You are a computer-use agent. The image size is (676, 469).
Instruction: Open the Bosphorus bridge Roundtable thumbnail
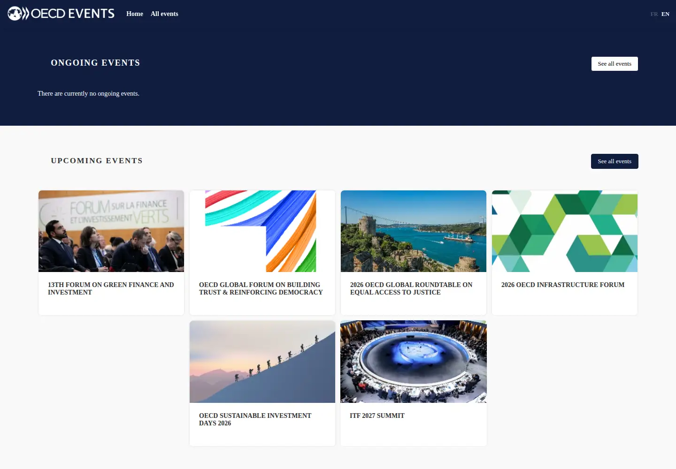[x=414, y=231]
